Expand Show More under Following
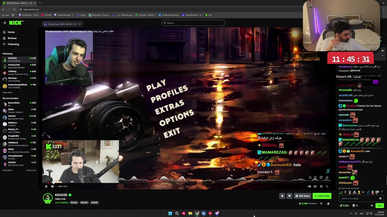The height and width of the screenshot is (217, 387). [x=8, y=93]
